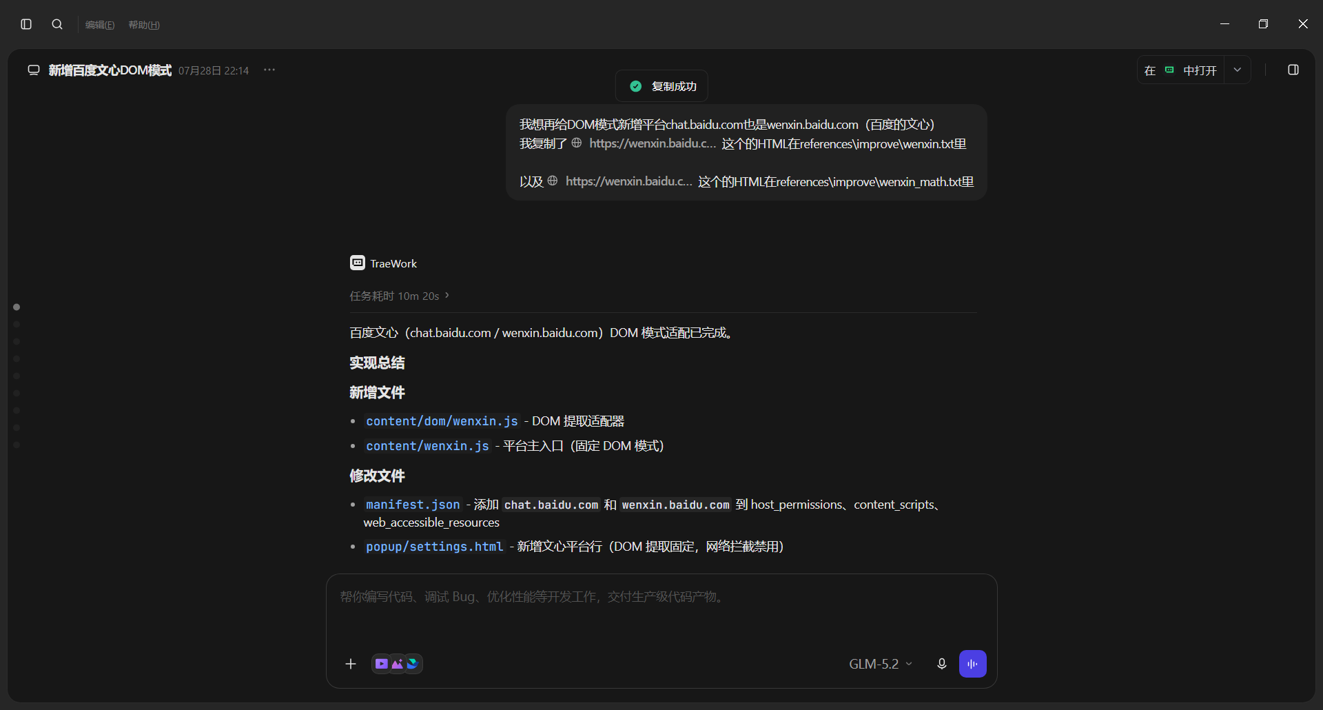Toggle the left sidebar panel icon
This screenshot has width=1323, height=710.
tap(26, 24)
